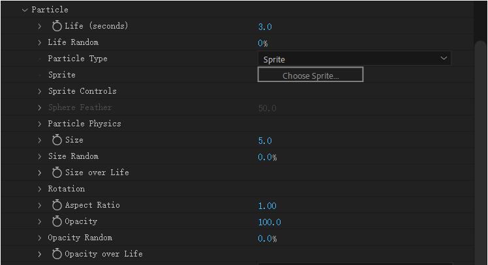The width and height of the screenshot is (488, 265).
Task: Select the Life Random property row
Action: click(x=73, y=42)
